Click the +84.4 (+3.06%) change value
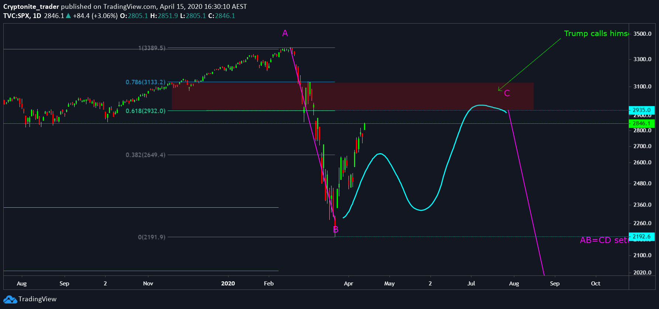Viewport: 659px width, 309px height. 95,16
